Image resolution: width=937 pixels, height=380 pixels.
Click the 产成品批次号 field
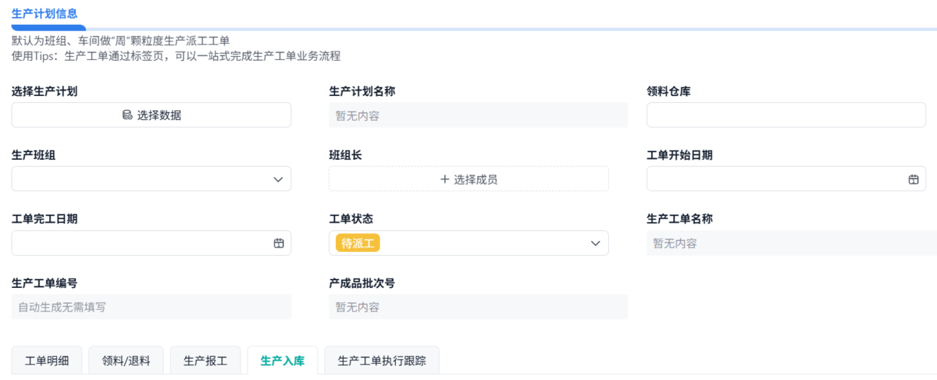(x=478, y=307)
